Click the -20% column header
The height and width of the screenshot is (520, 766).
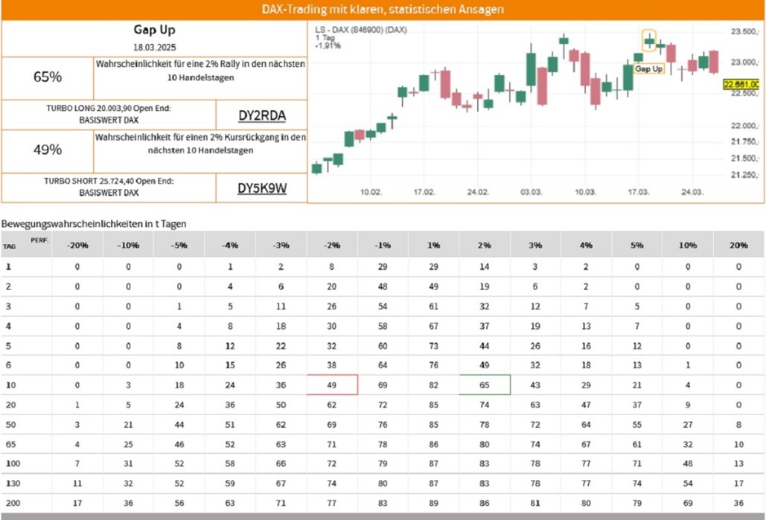pos(77,245)
